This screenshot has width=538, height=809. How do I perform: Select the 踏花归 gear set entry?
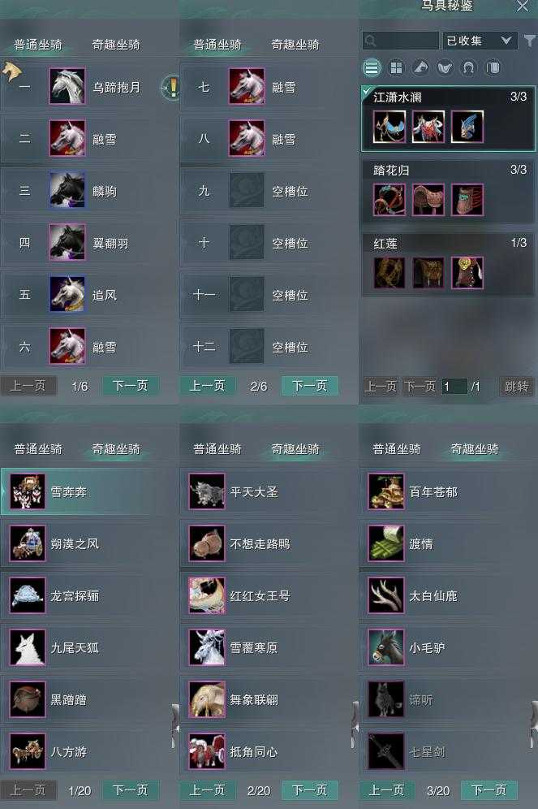448,192
